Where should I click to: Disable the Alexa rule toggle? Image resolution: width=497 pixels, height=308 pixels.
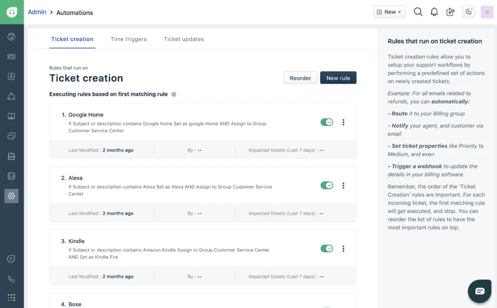(327, 185)
